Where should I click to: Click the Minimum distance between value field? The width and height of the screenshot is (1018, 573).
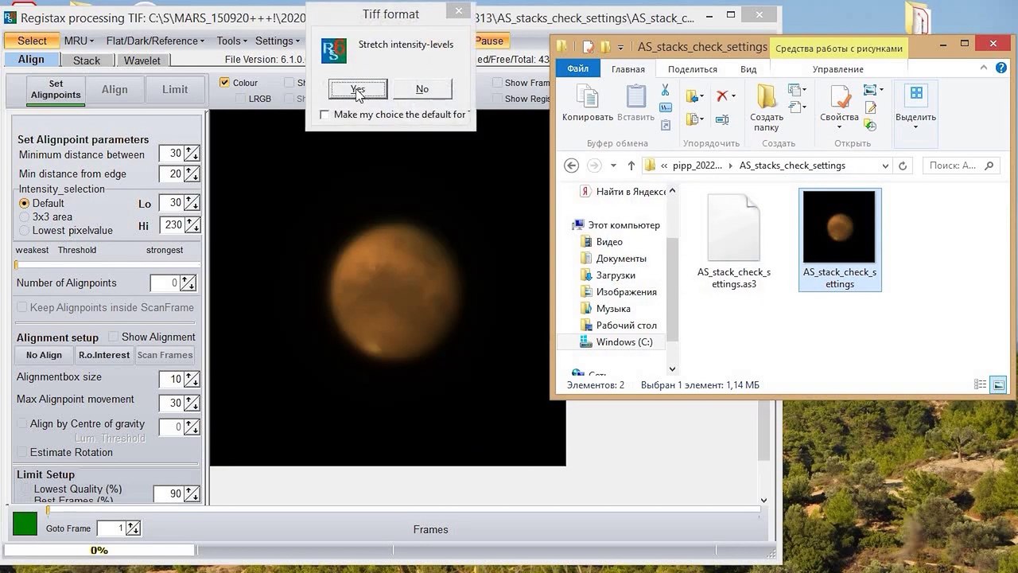(171, 154)
